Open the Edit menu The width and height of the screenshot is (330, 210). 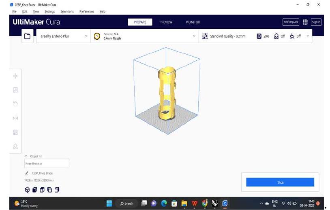(25, 12)
